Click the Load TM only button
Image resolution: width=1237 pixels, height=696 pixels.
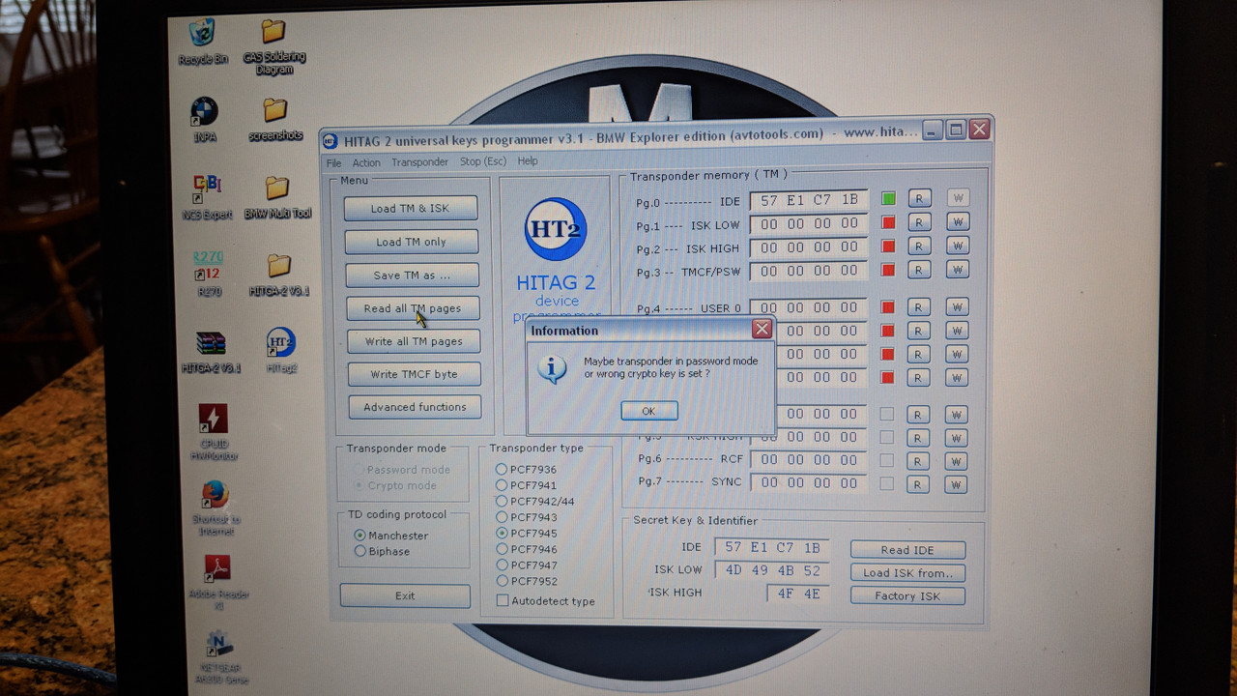click(x=411, y=242)
